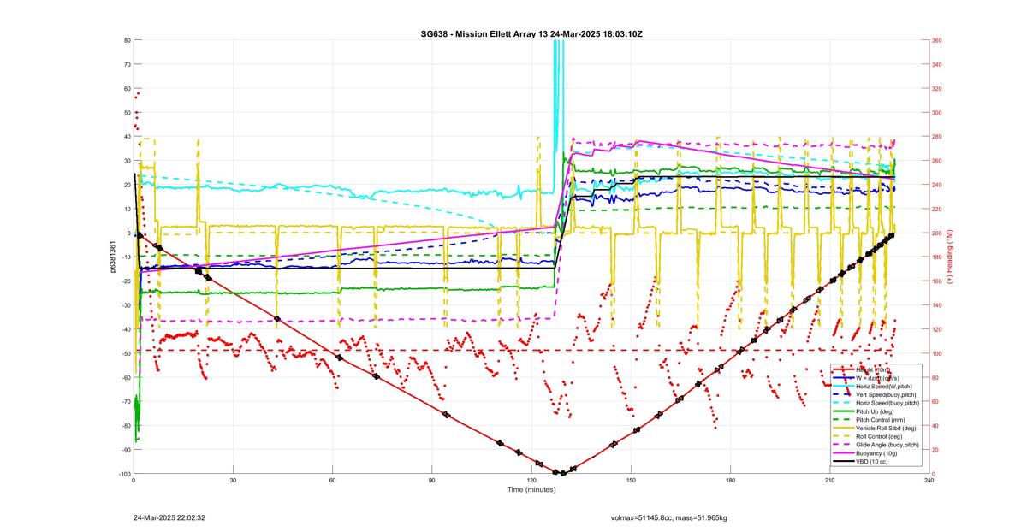Click the timestamp '24-Mar-2025 22:02:32'
This screenshot has width=1027, height=532.
coord(169,517)
